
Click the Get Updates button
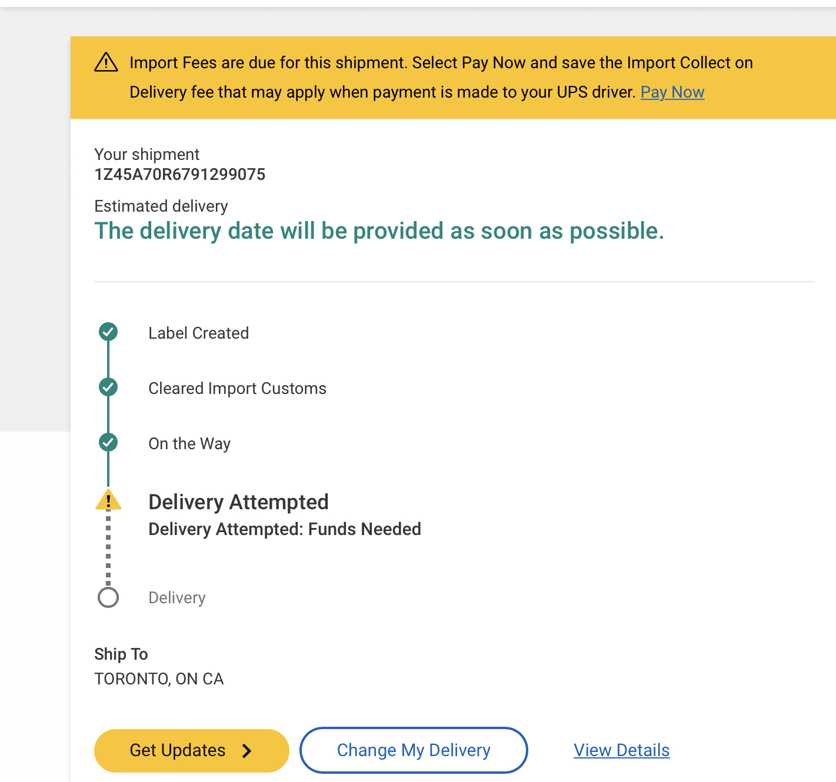point(192,751)
